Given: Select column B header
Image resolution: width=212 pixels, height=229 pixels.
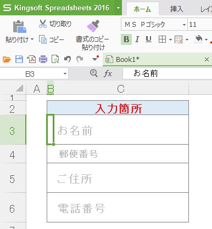Looking at the screenshot, I should coord(51,89).
